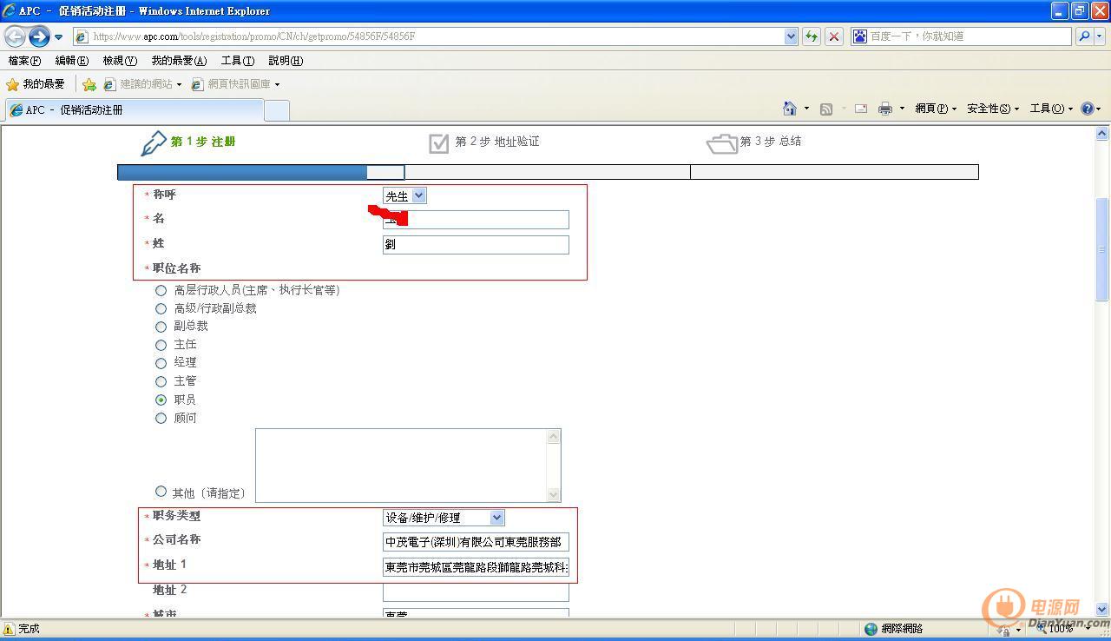Screen dimensions: 1111x641
Task: Open the 工具(O) command bar menu
Action: pyautogui.click(x=1051, y=109)
